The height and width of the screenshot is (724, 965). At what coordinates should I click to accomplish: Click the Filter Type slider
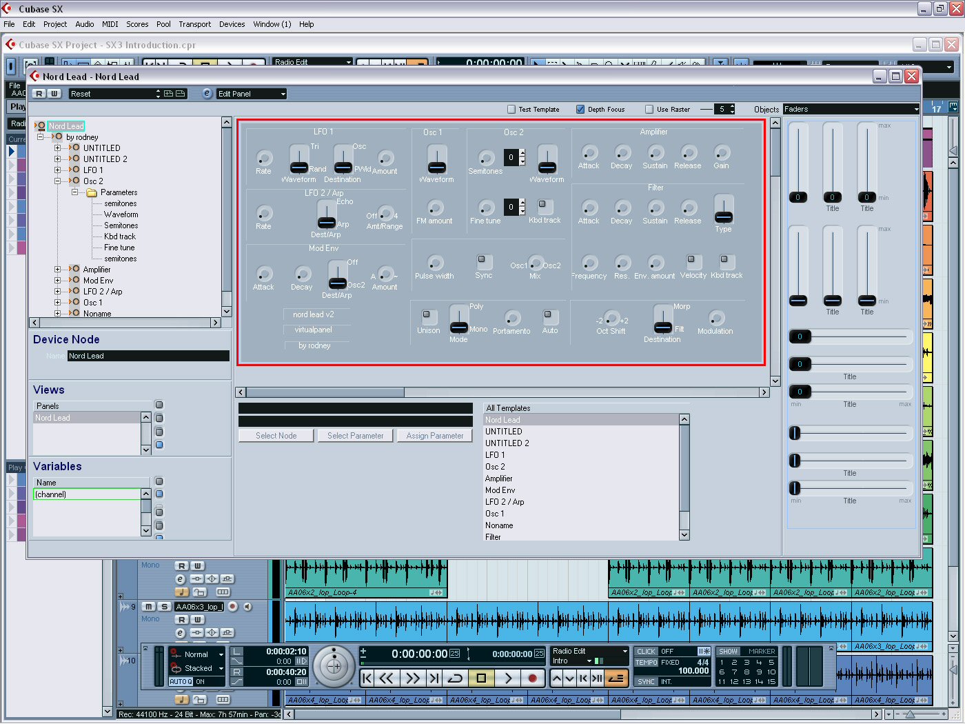pos(724,209)
